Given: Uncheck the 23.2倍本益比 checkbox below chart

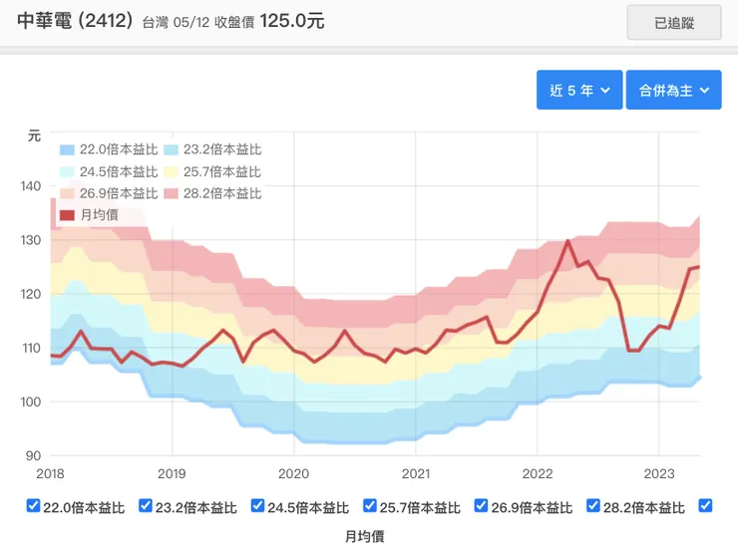Looking at the screenshot, I should point(146,506).
